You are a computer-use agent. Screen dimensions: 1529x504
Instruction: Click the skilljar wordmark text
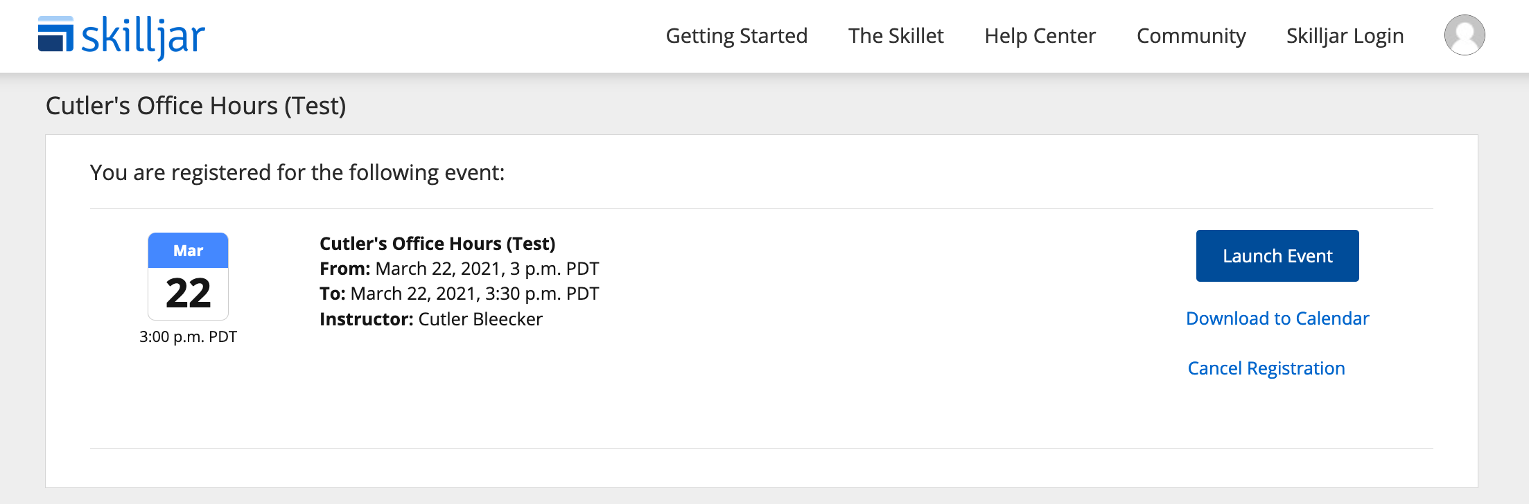click(x=143, y=37)
